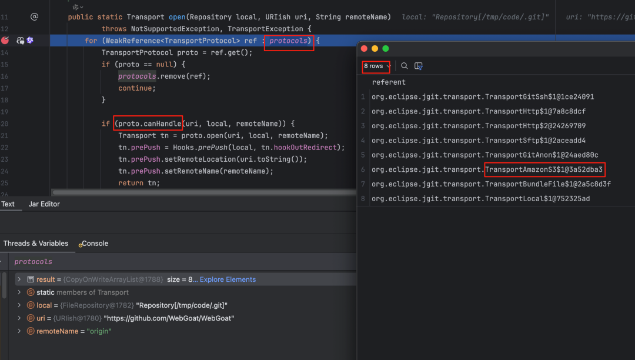This screenshot has height=360, width=635.
Task: Click the result variable name
Action: (45, 279)
